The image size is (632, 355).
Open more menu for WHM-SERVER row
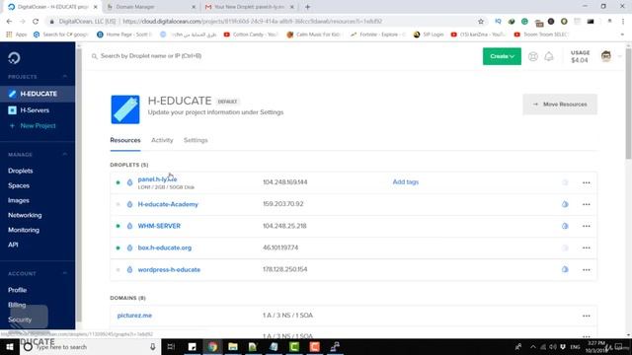click(586, 226)
